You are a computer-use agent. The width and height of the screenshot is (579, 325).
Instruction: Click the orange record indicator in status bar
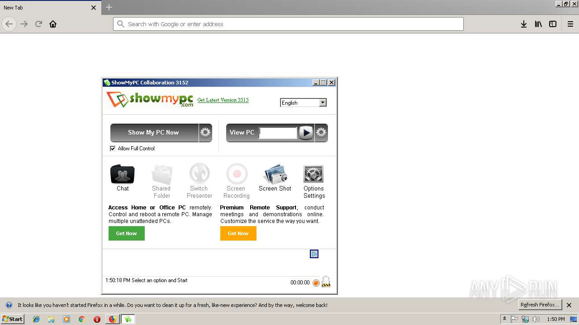(316, 283)
